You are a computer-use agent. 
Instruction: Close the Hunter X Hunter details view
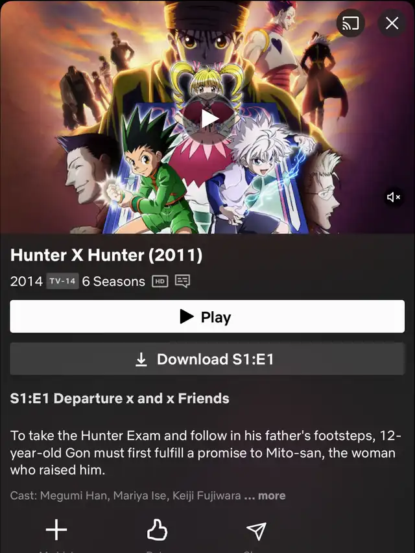tap(392, 23)
